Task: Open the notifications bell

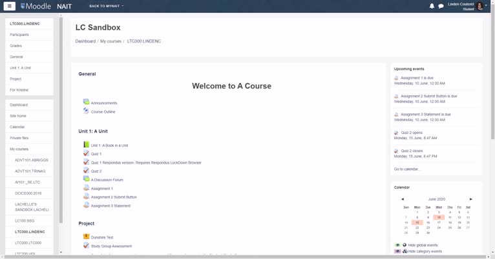Action: point(432,6)
